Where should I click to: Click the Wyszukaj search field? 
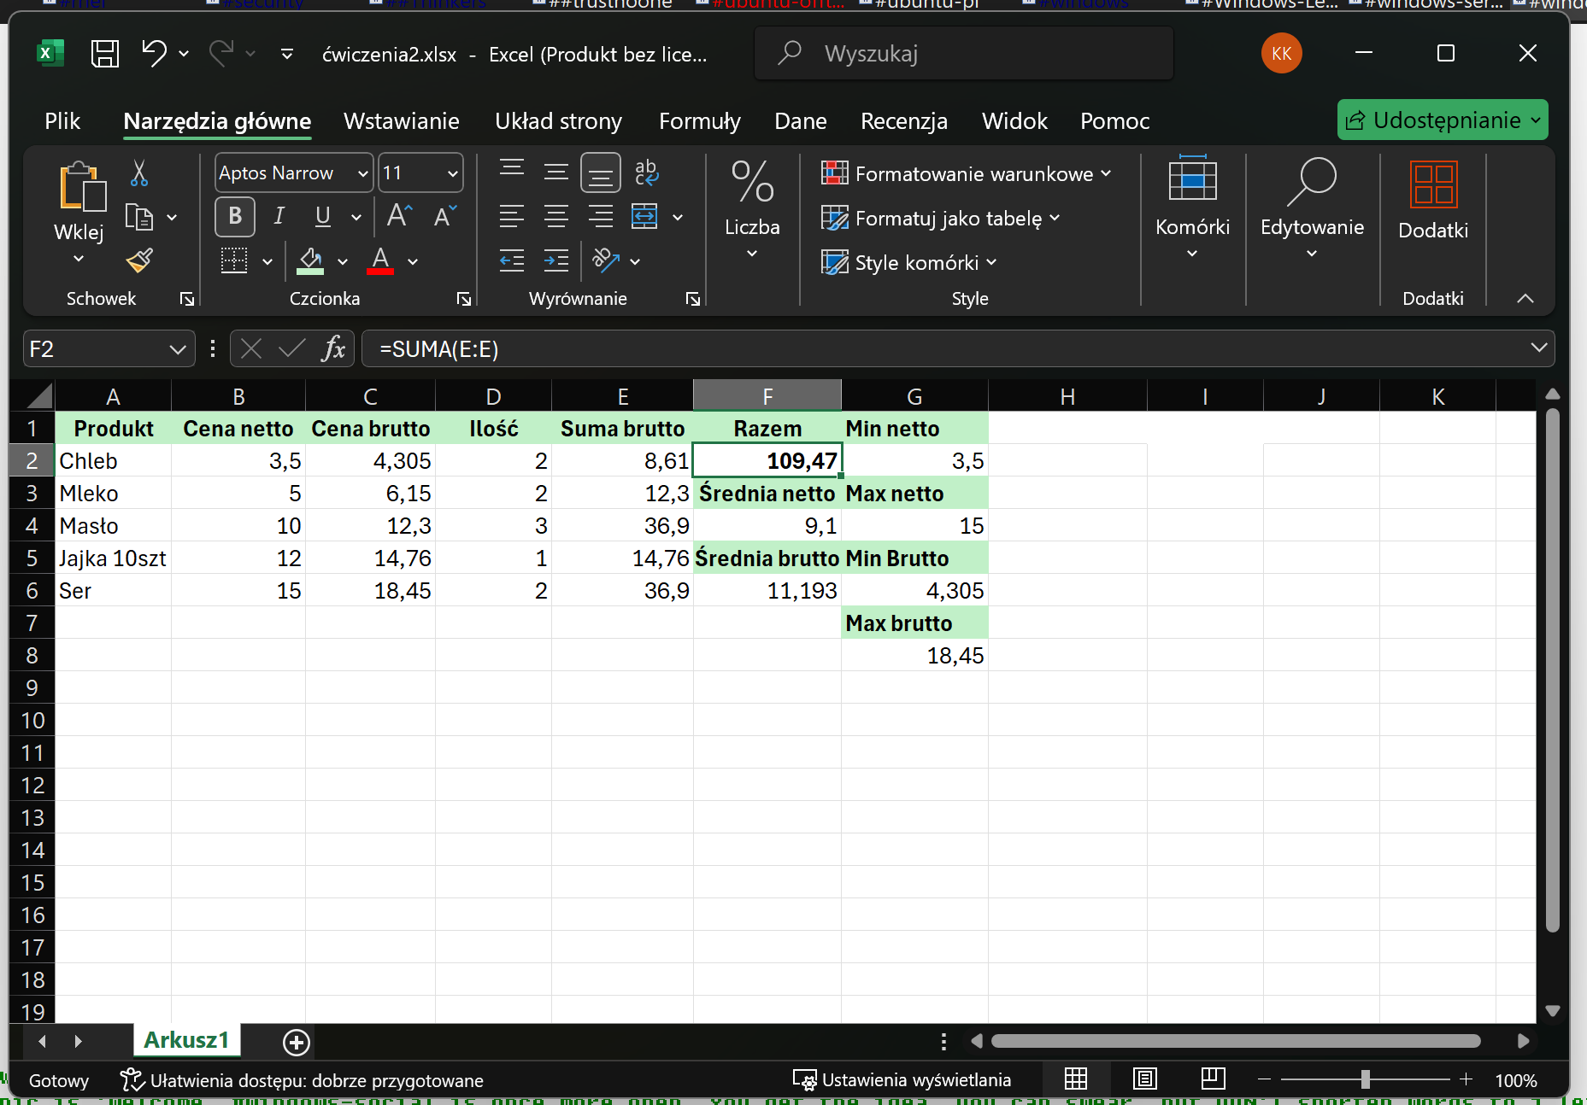tap(964, 54)
